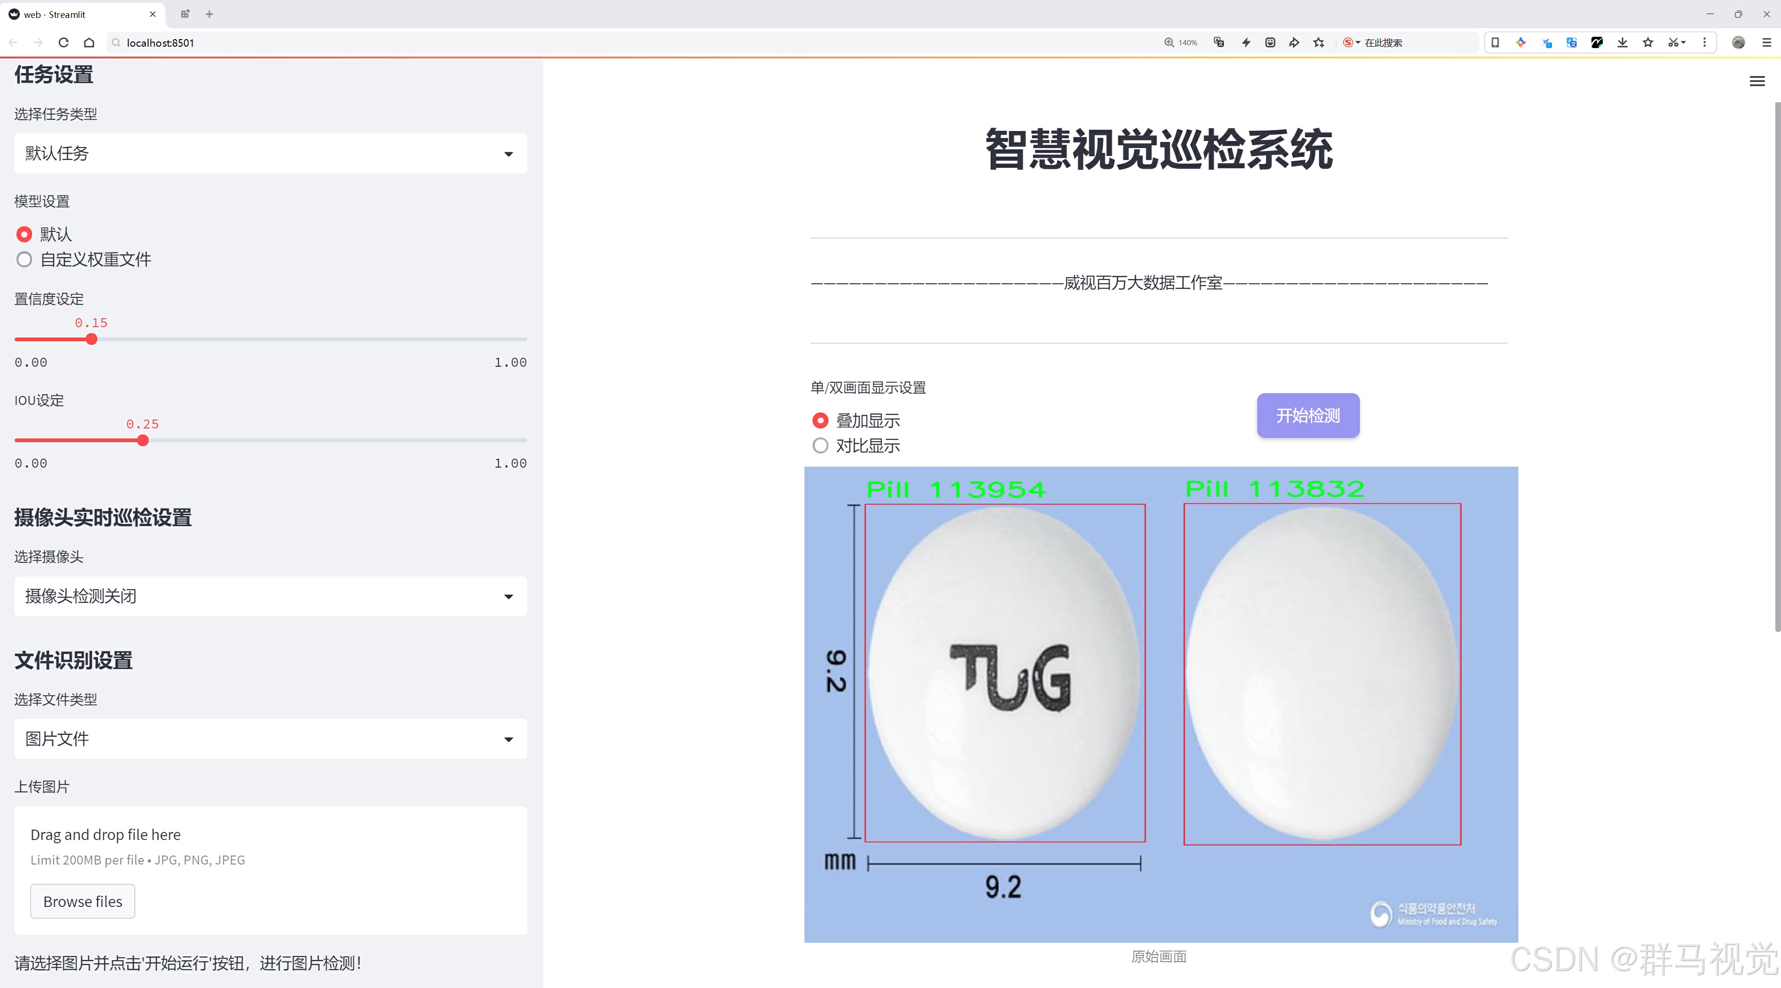Open a new browser tab
The width and height of the screenshot is (1781, 988).
pyautogui.click(x=209, y=14)
